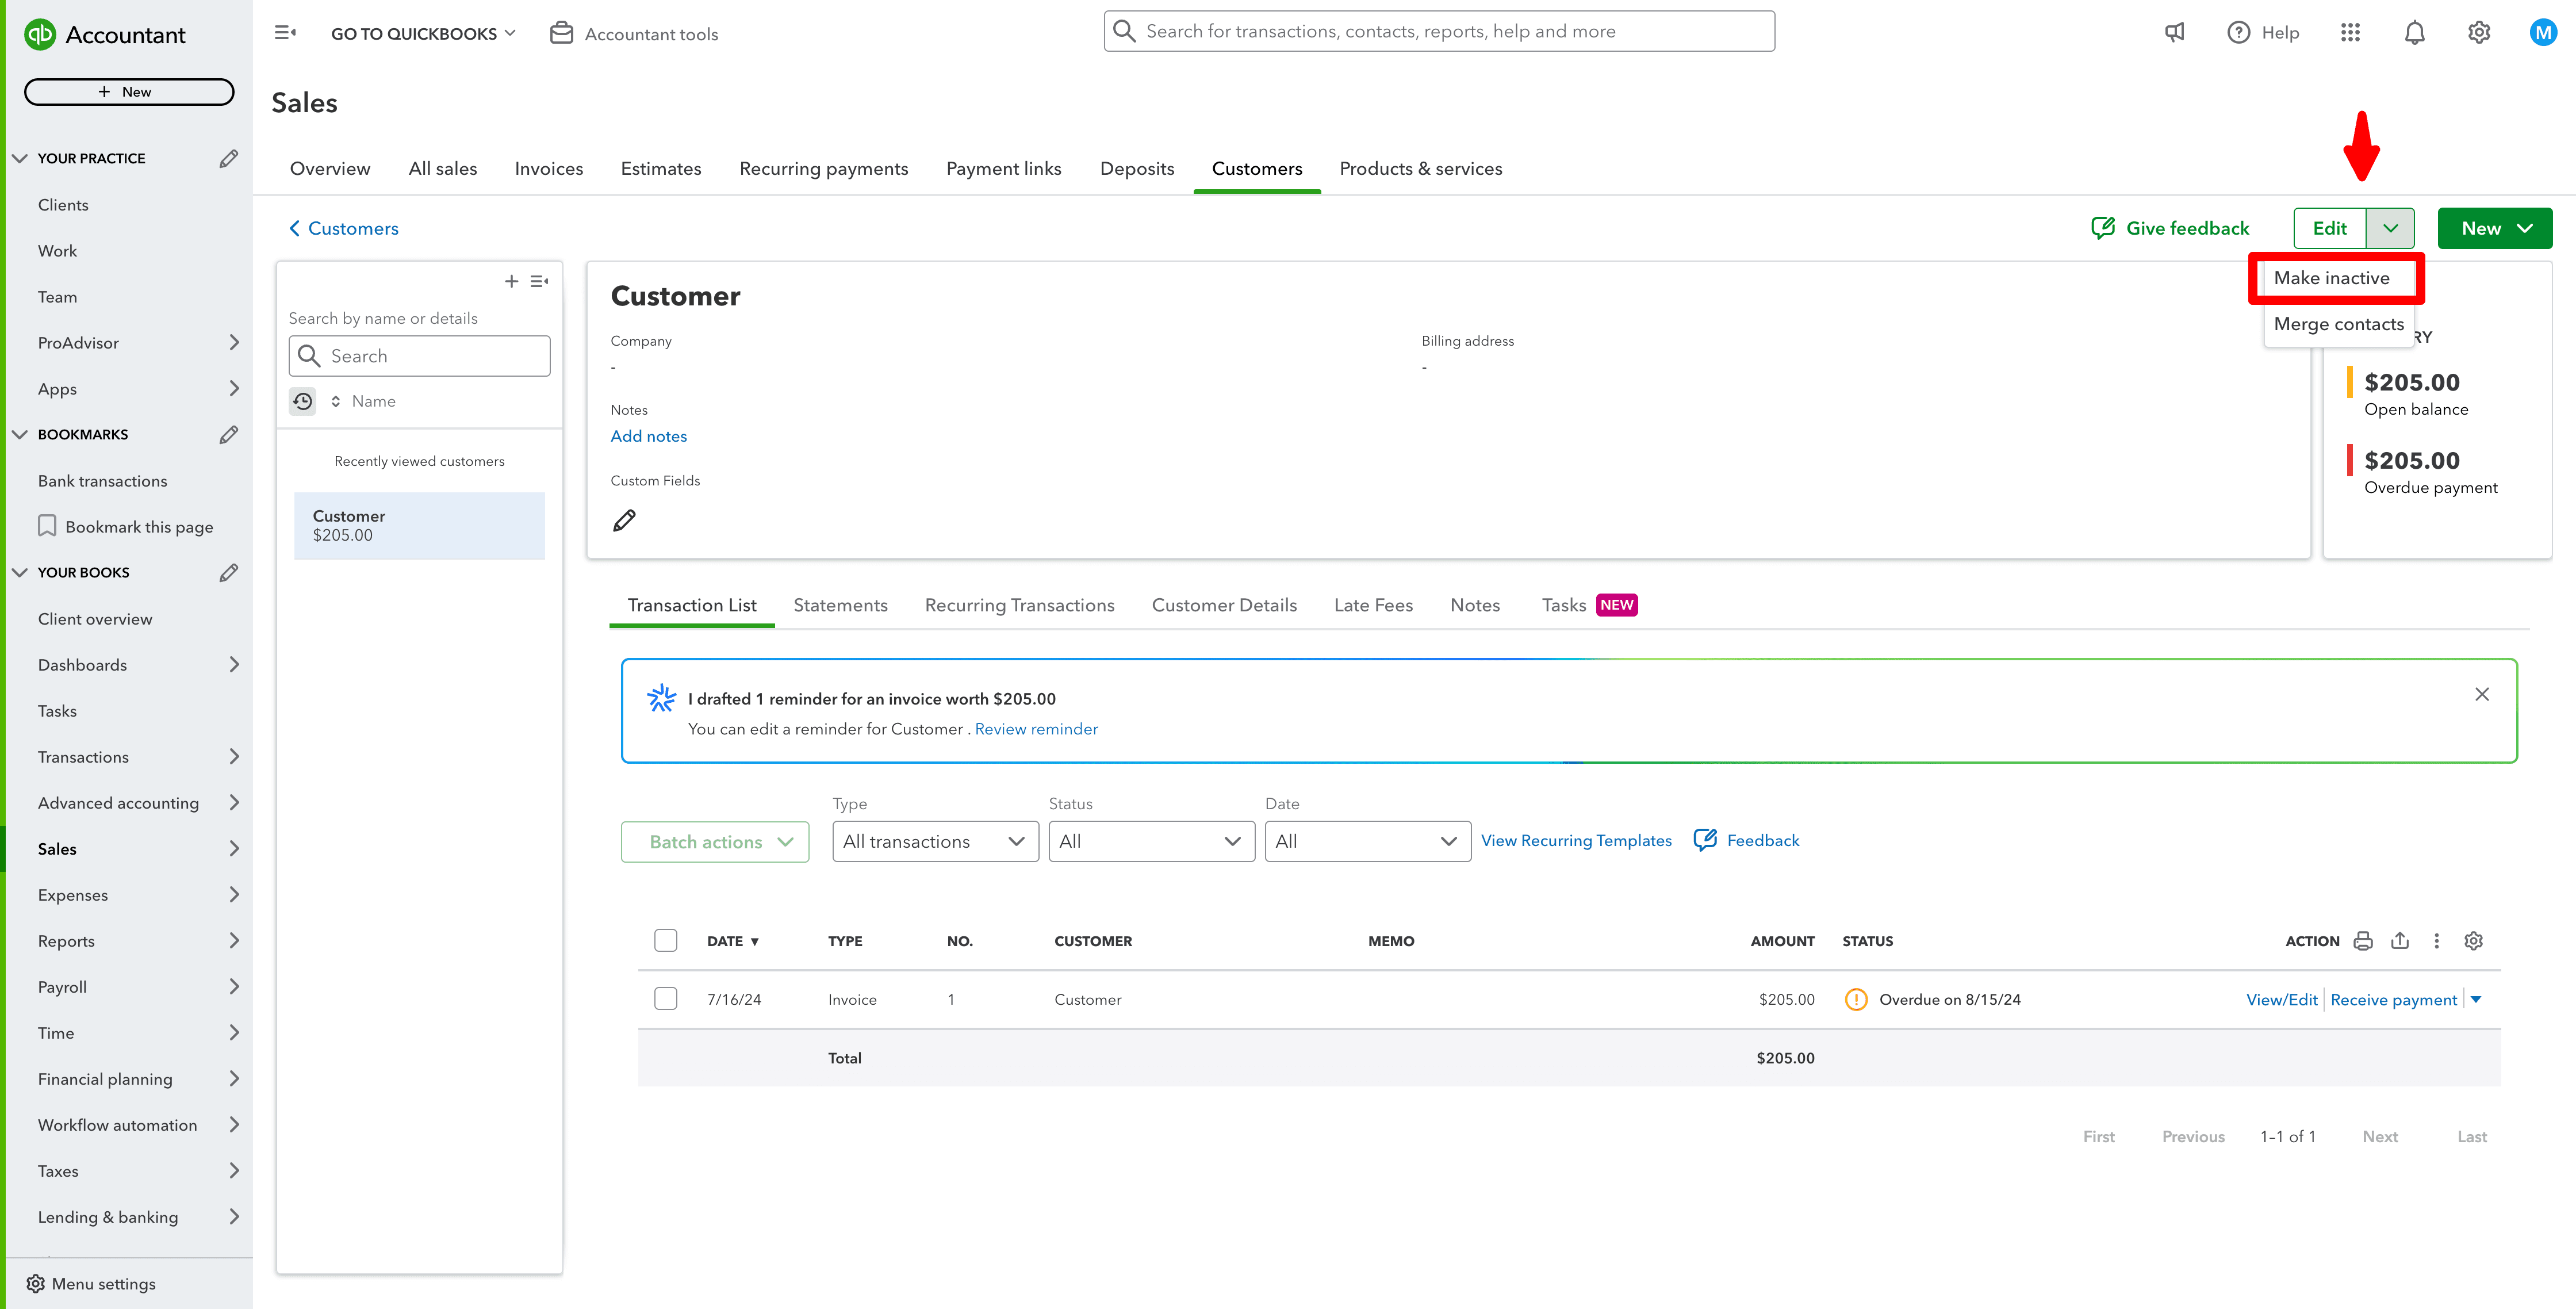Select all transactions checkbox in header
The height and width of the screenshot is (1309, 2576).
point(665,940)
